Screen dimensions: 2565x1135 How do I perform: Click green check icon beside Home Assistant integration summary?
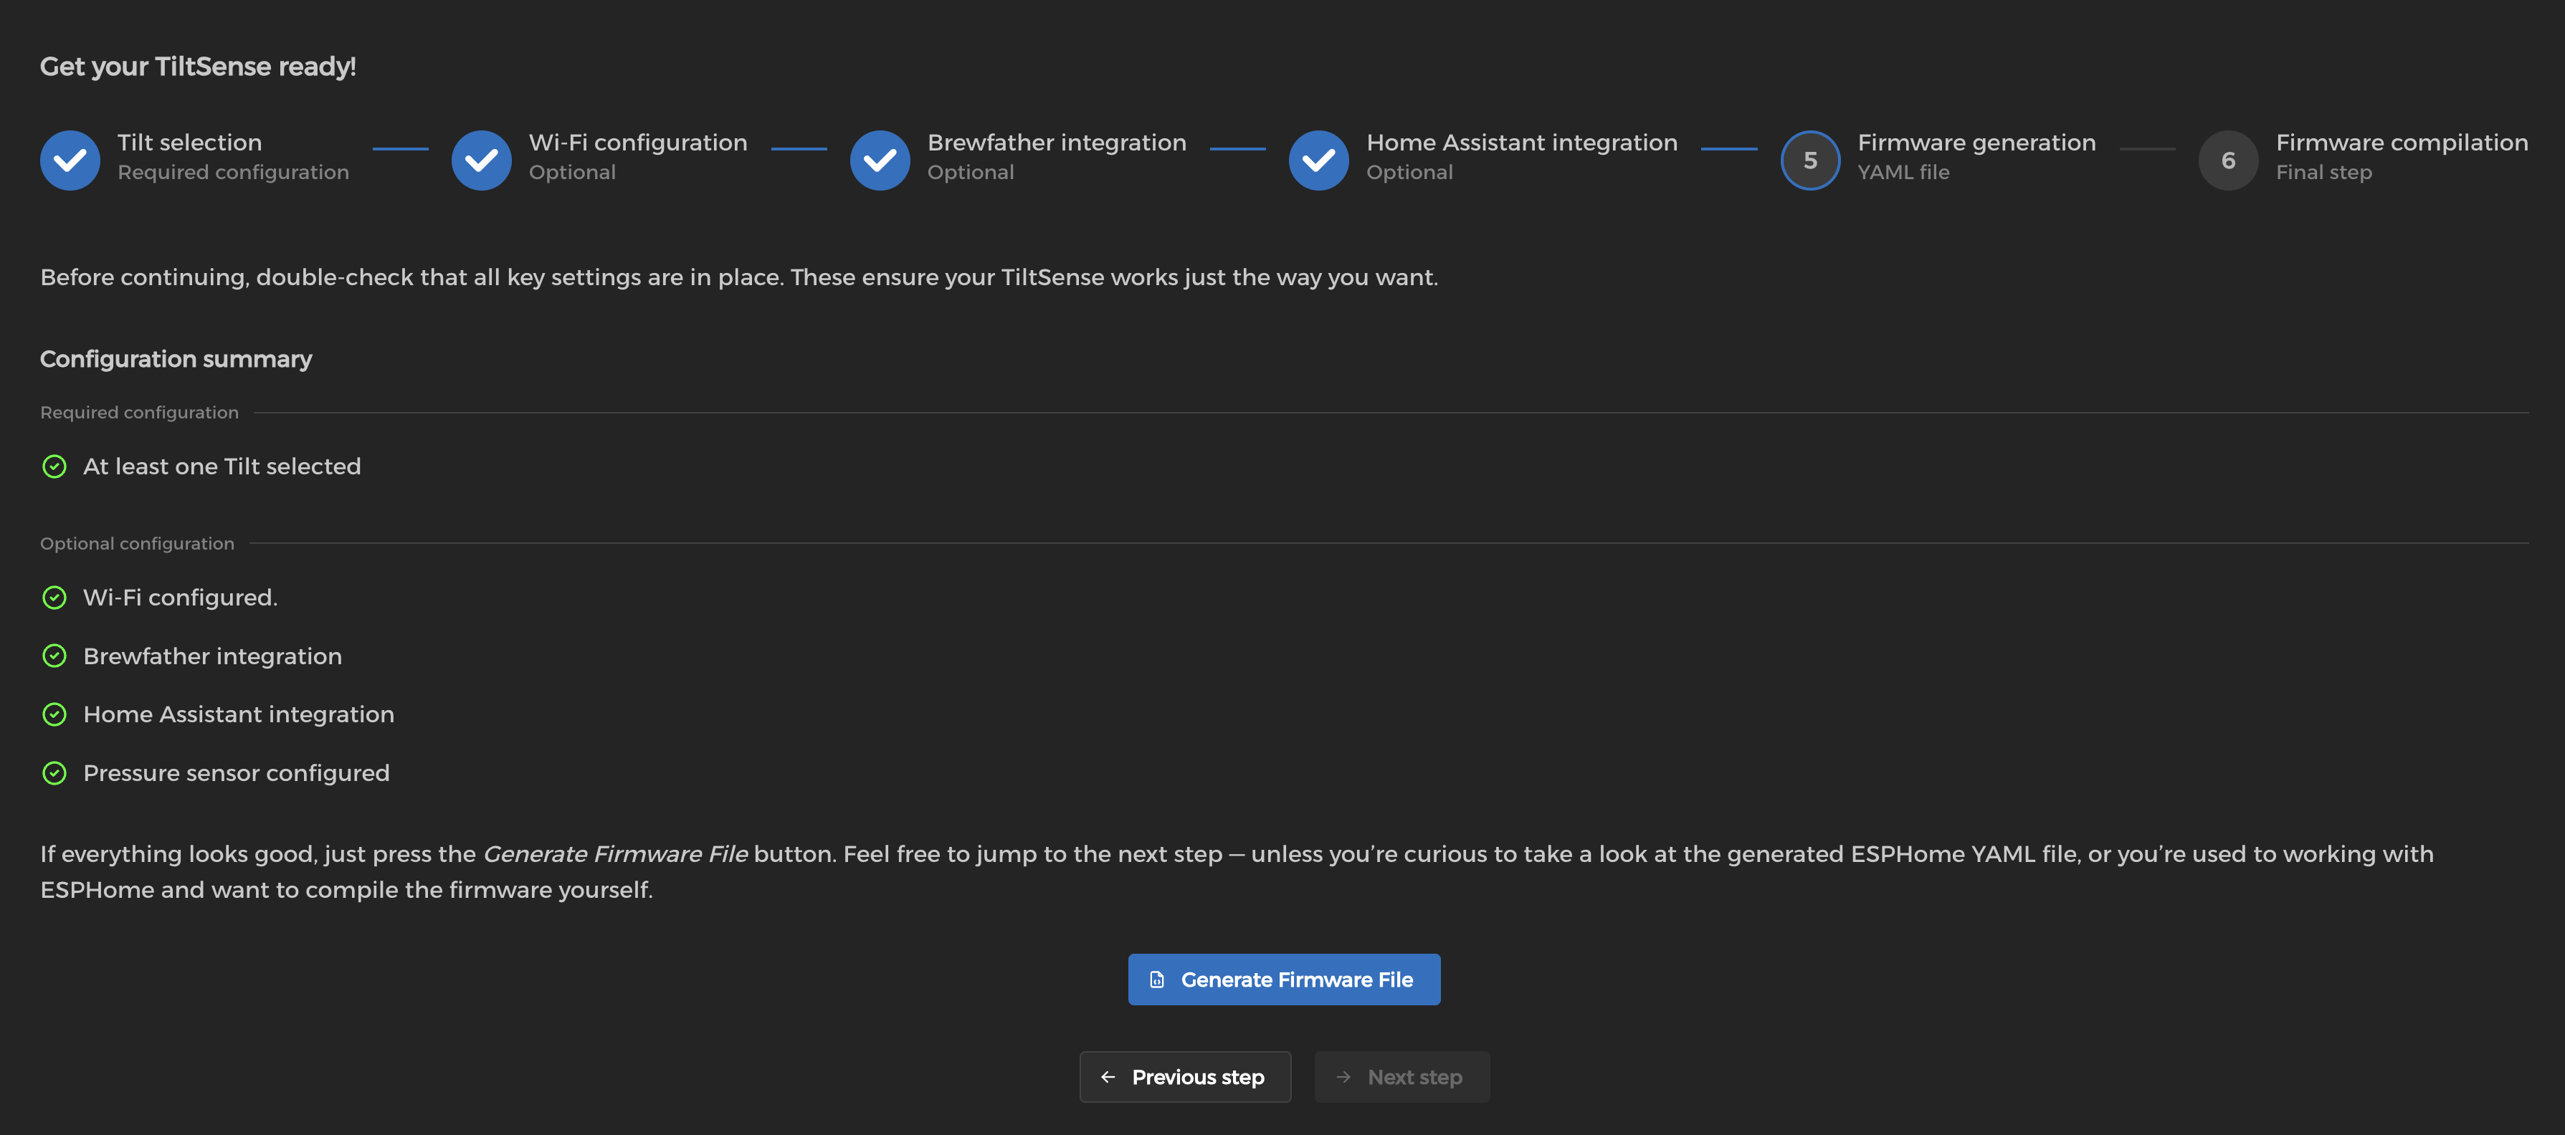[54, 714]
